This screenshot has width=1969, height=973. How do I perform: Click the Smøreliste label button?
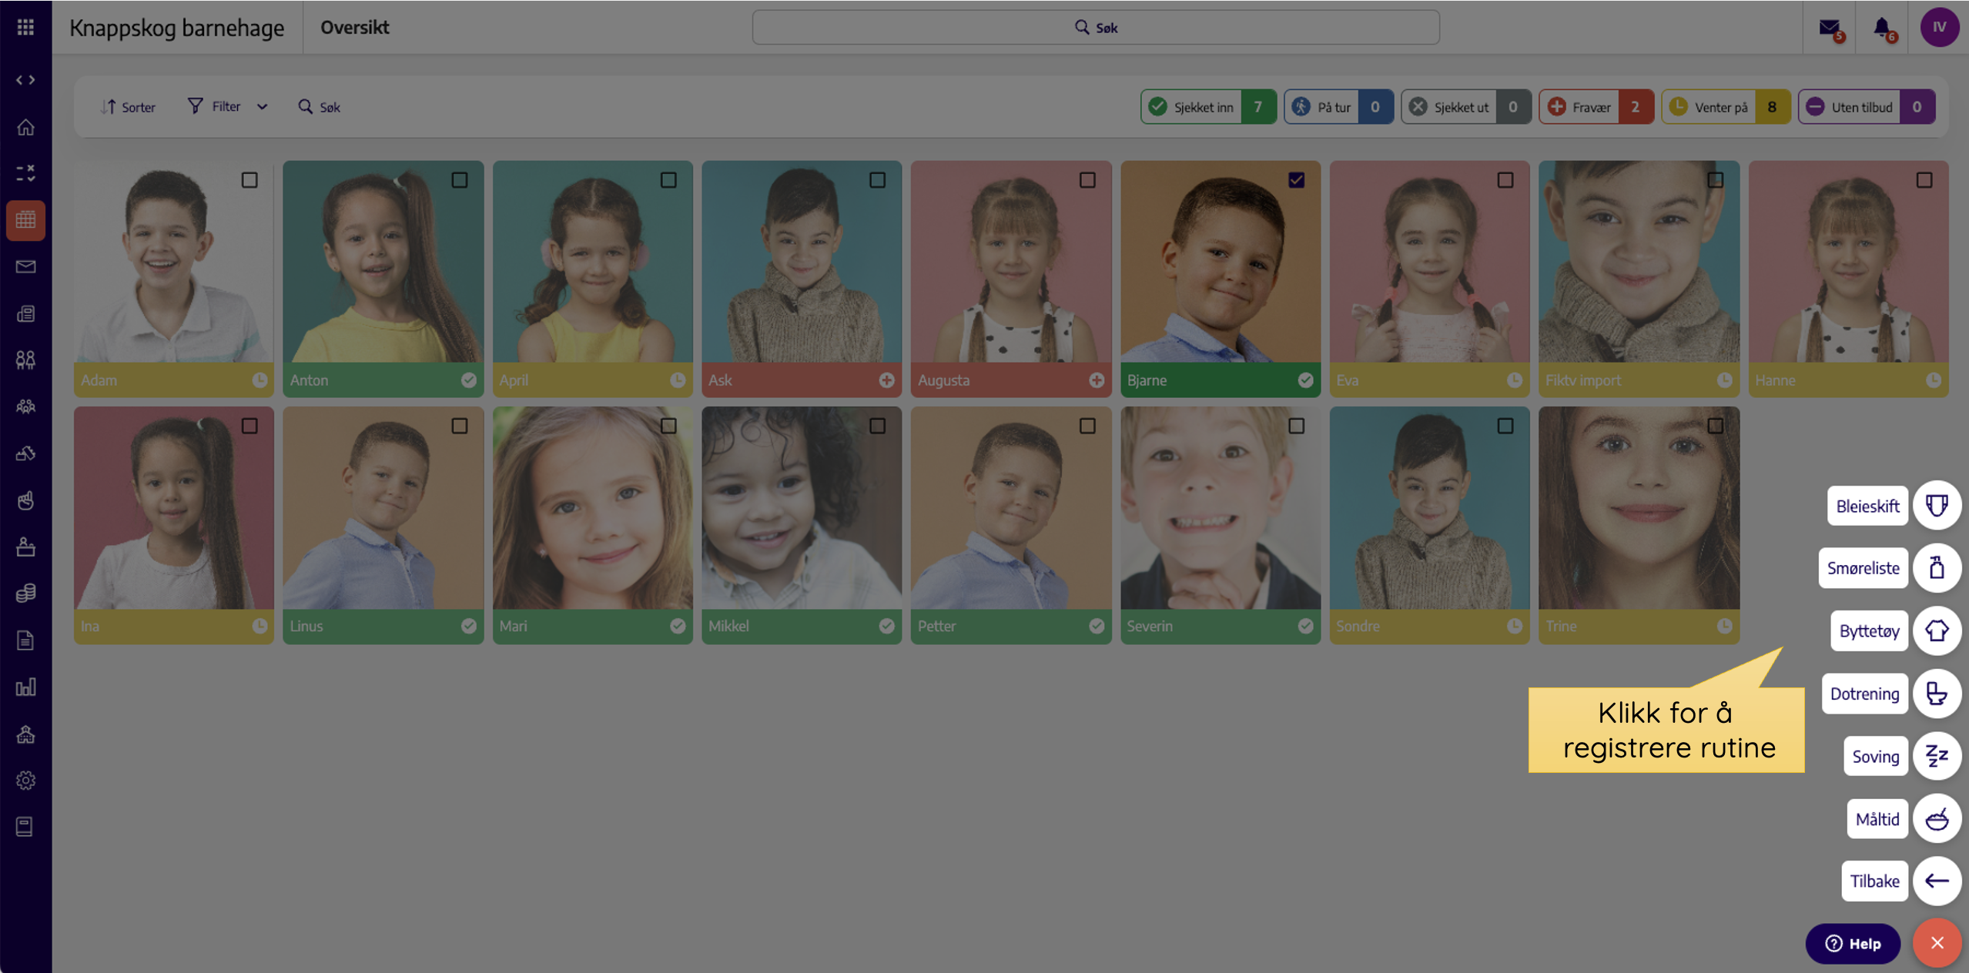point(1863,568)
